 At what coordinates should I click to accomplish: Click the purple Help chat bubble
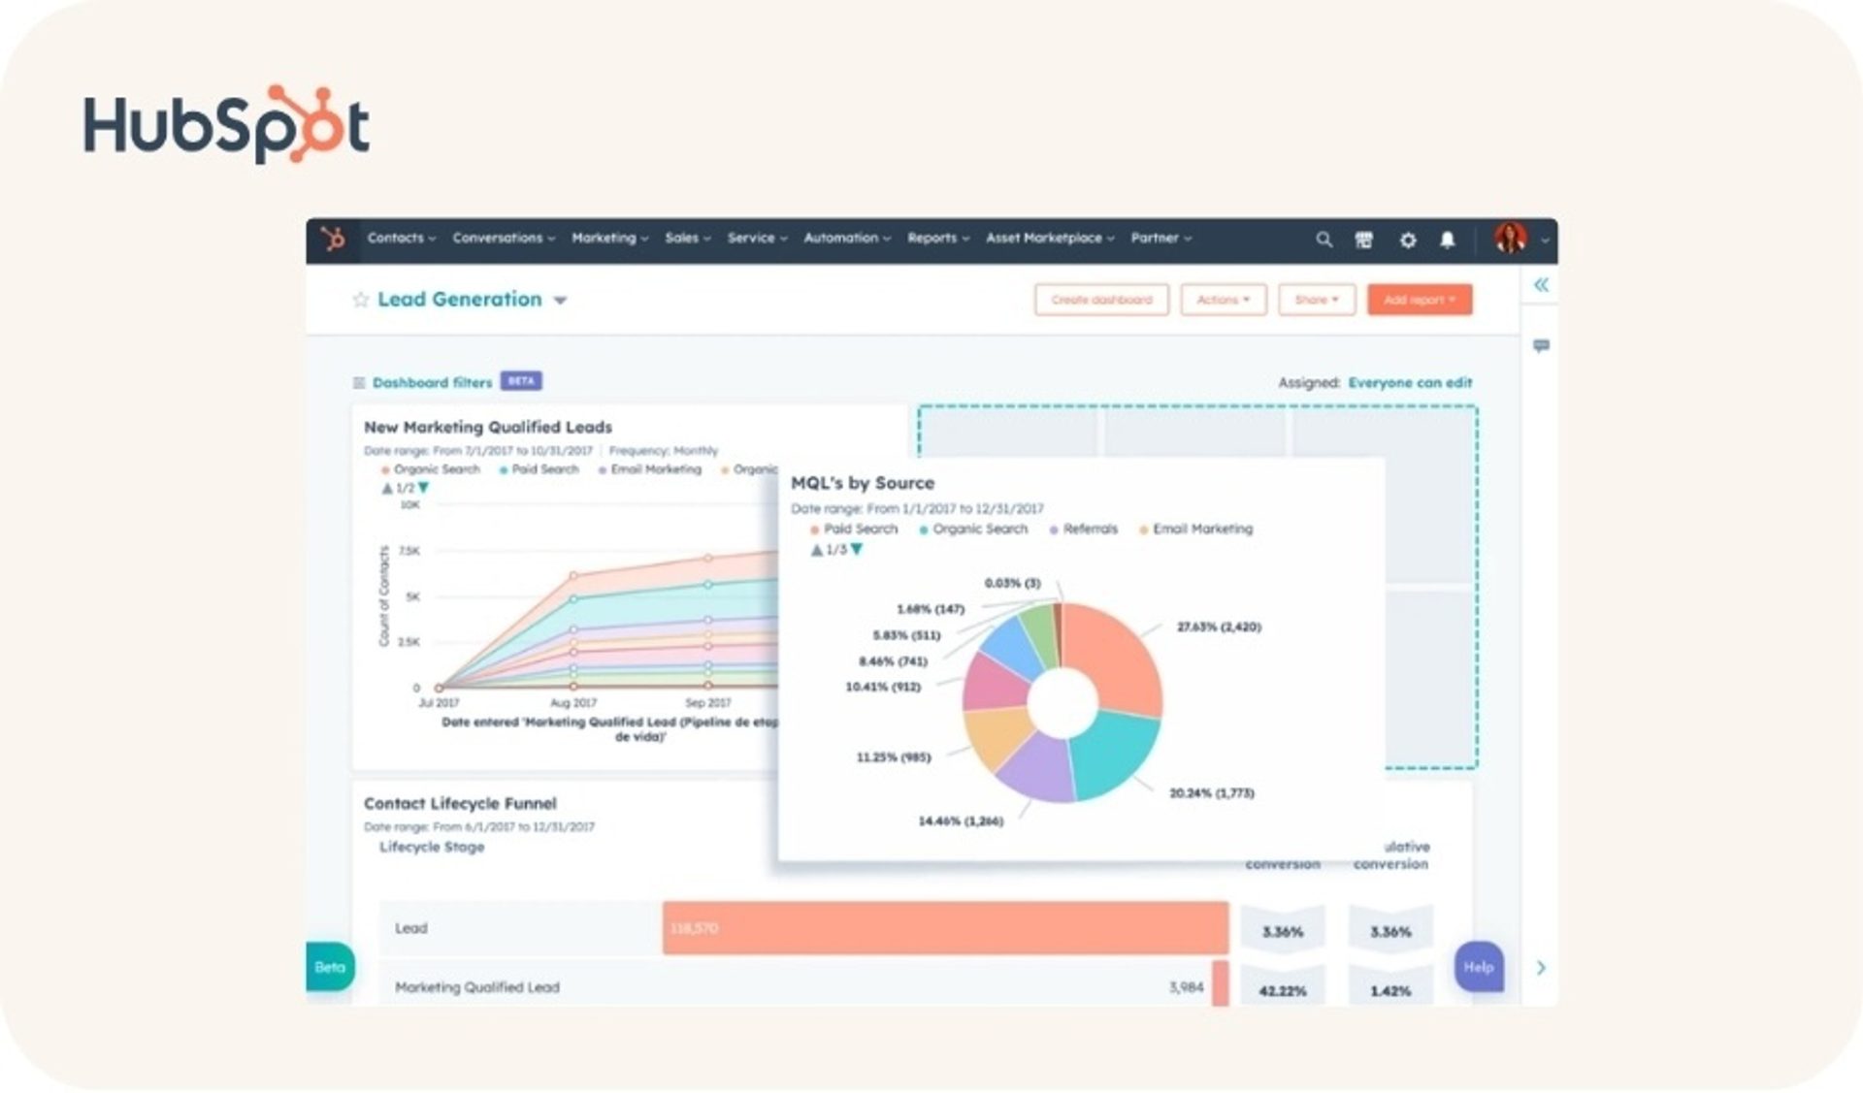[x=1478, y=967]
